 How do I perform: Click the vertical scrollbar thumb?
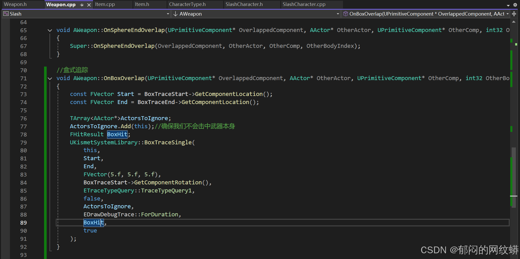tap(514, 177)
